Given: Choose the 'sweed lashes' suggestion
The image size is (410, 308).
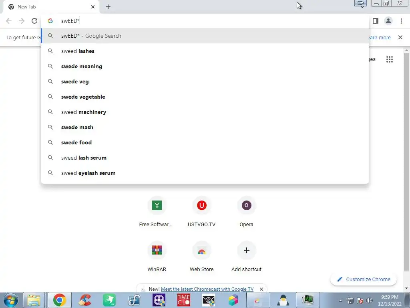Looking at the screenshot, I should pyautogui.click(x=205, y=51).
